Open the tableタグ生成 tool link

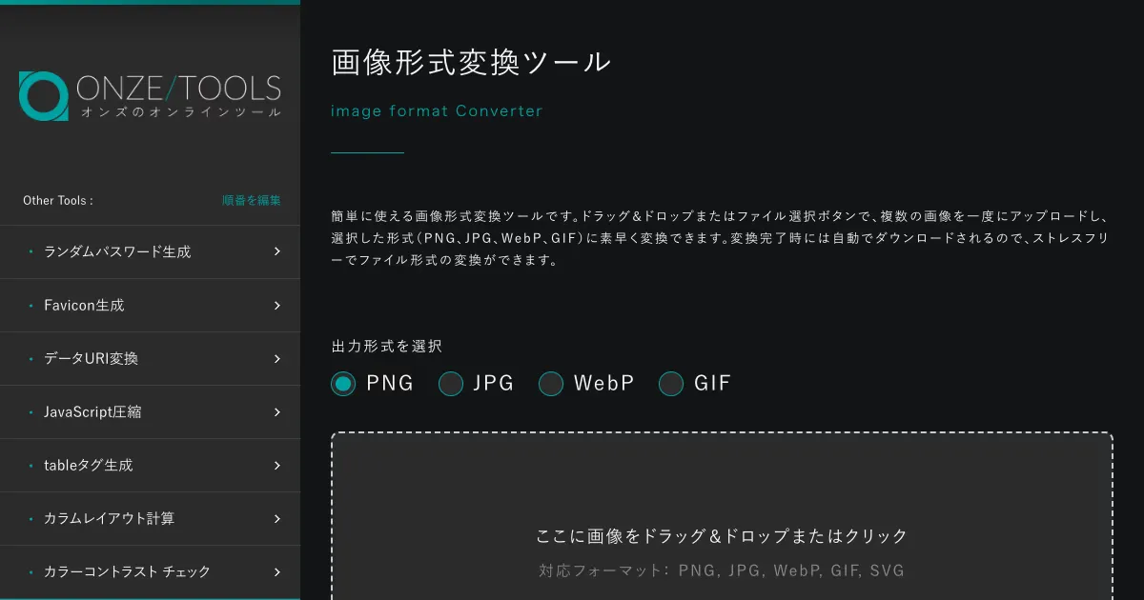[x=88, y=466]
